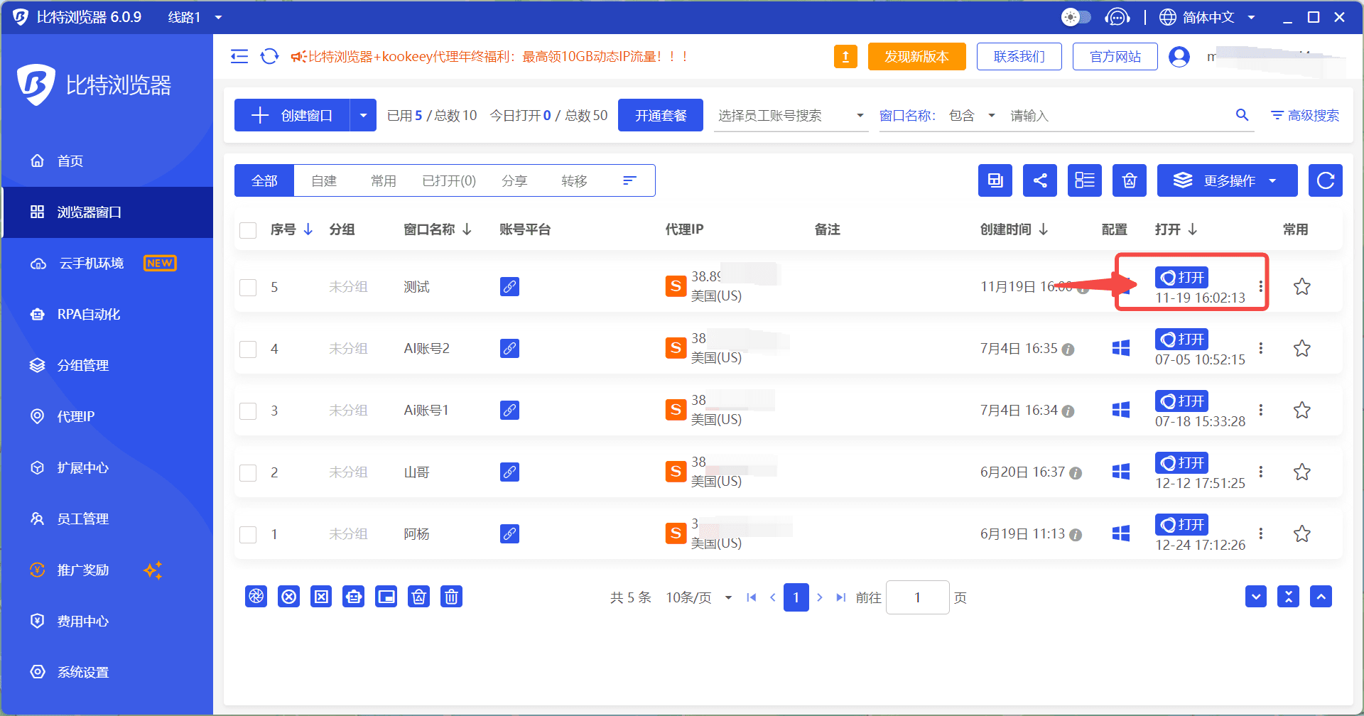This screenshot has width=1364, height=716.
Task: Open 高级搜索 advanced search
Action: tap(1305, 115)
